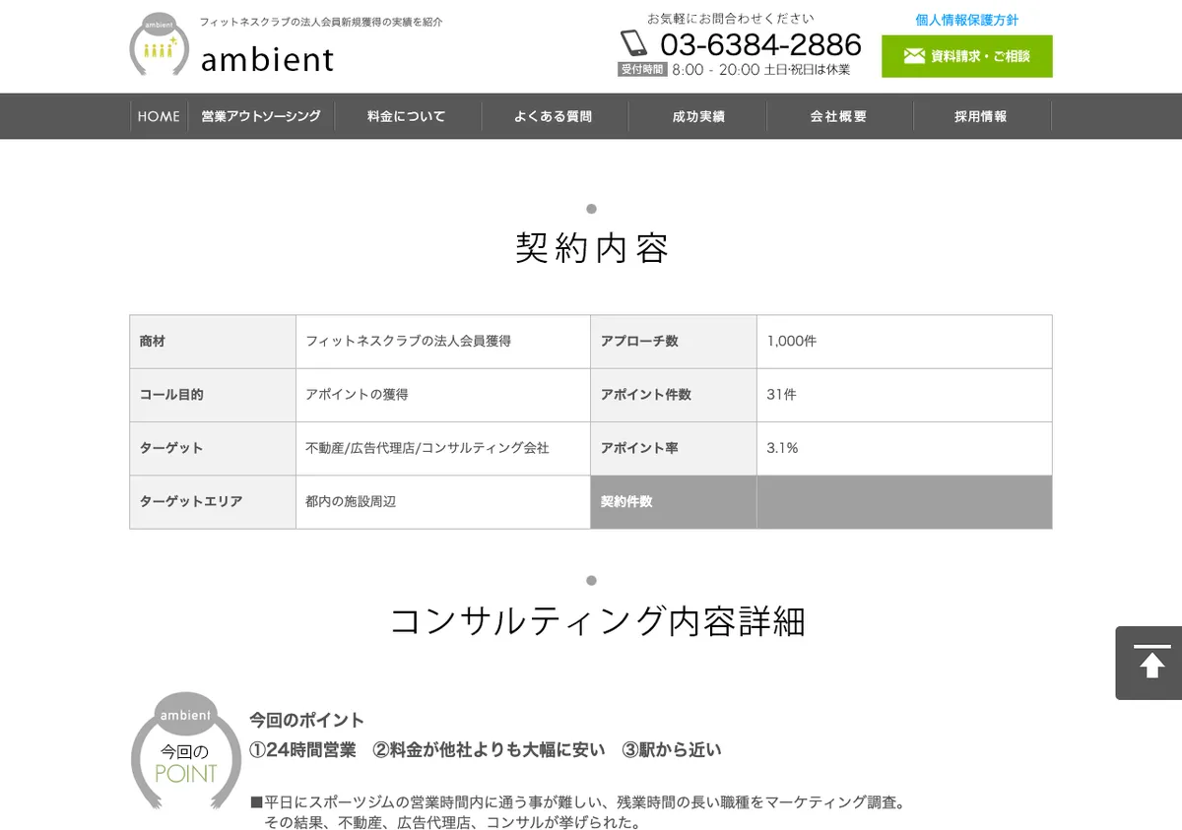
Task: Click the お気軽にお問合わせください text
Action: click(x=731, y=18)
